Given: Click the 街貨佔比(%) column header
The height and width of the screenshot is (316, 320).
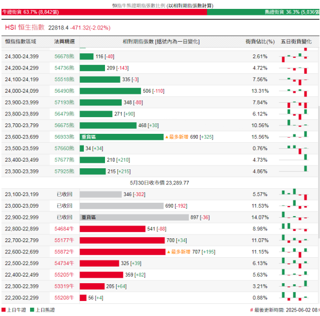Looking at the screenshot, I should tap(260, 42).
